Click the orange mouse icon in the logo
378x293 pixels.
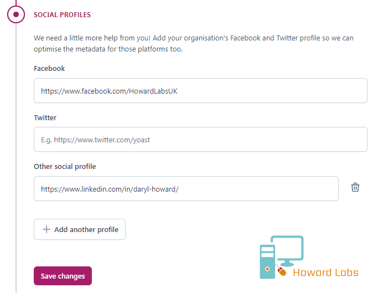282,271
